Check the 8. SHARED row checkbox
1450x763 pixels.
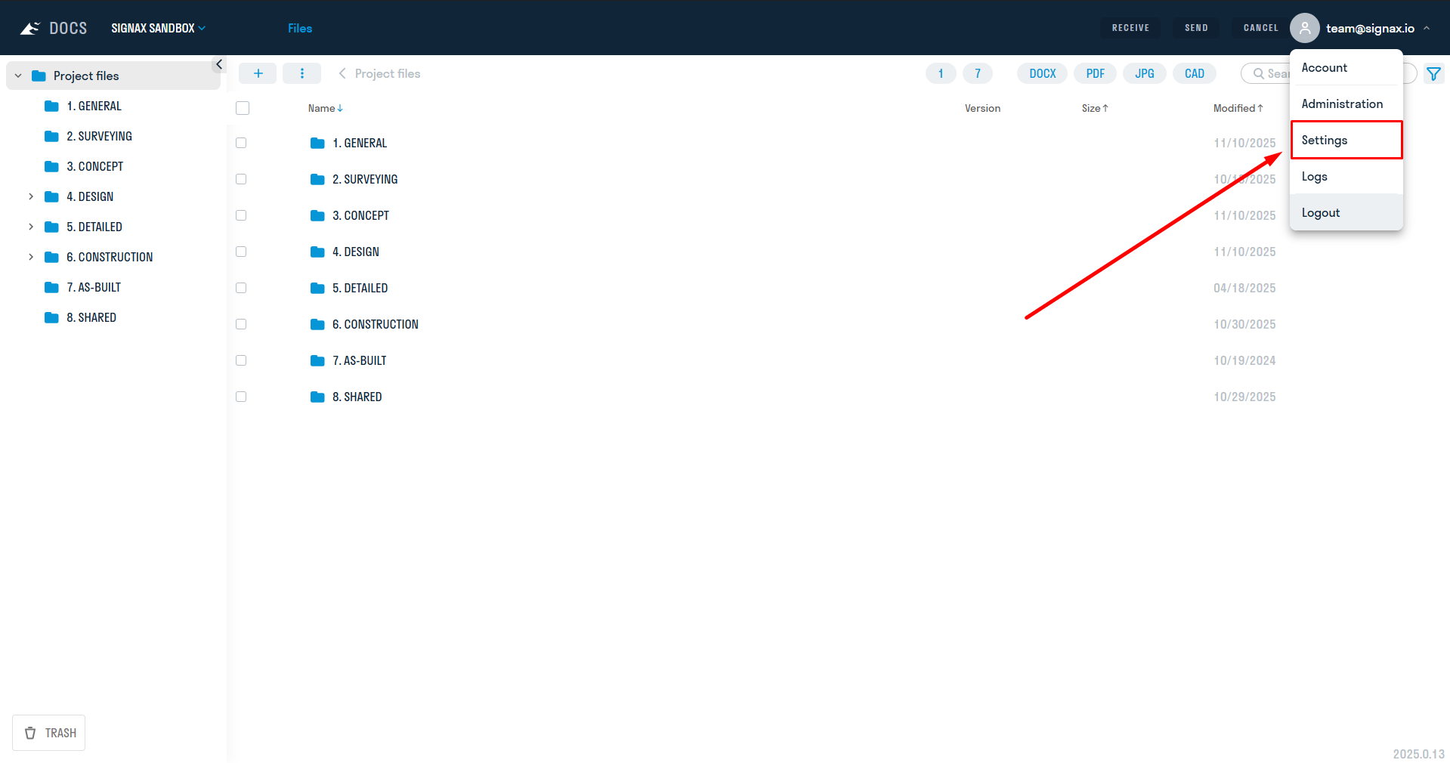point(241,397)
